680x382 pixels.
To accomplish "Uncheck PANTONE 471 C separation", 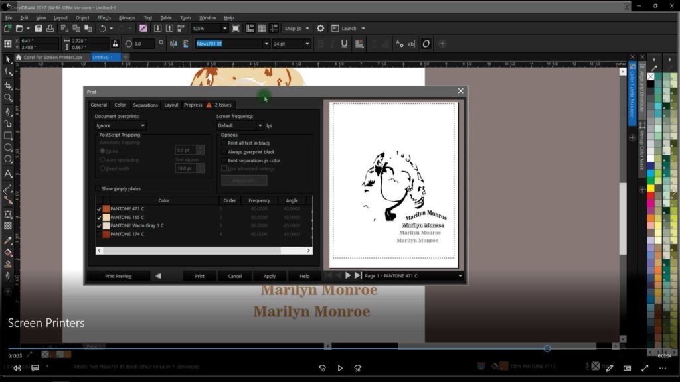I will (x=99, y=209).
